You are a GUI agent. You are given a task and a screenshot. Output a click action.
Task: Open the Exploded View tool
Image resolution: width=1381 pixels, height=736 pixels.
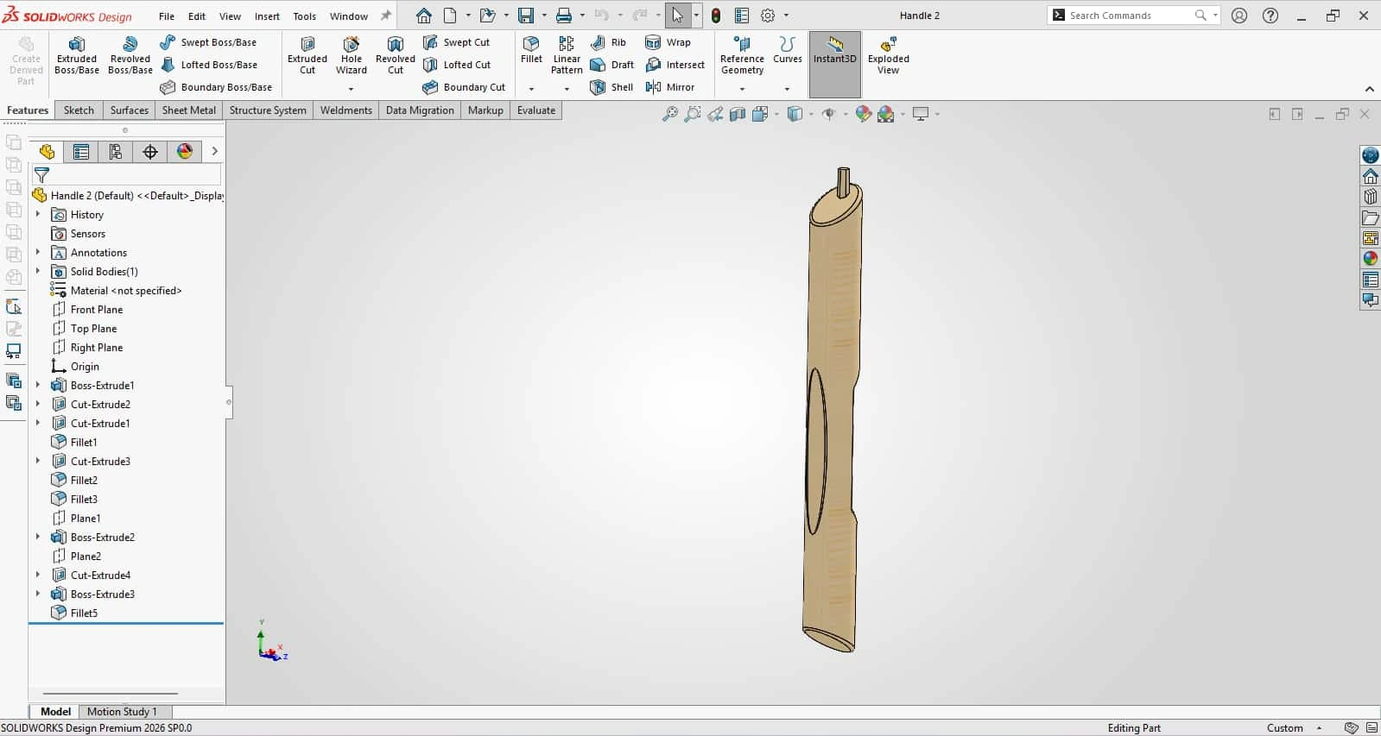coord(889,55)
